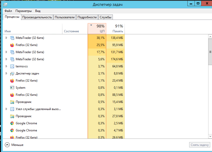Viewport: 212px width, 152px height.
Task: Click the Диспетчер задач process row icon
Action: tap(12, 73)
